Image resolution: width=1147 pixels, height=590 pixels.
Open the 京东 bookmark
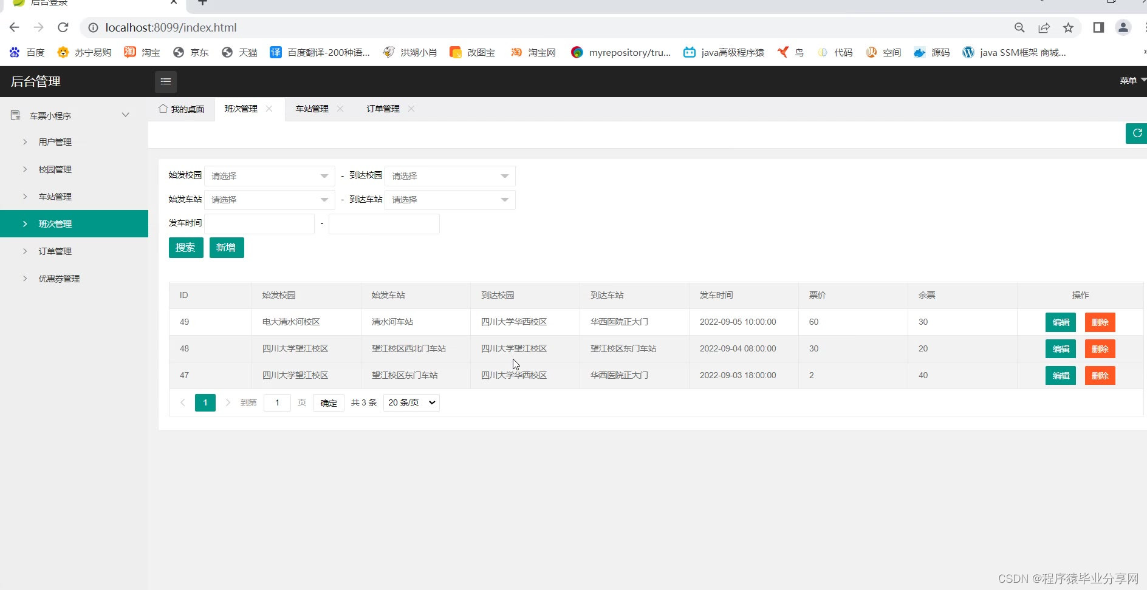click(191, 52)
